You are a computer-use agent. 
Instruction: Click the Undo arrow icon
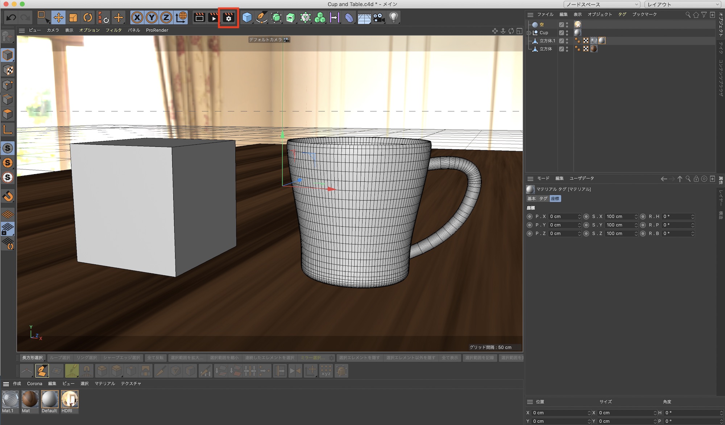tap(11, 17)
